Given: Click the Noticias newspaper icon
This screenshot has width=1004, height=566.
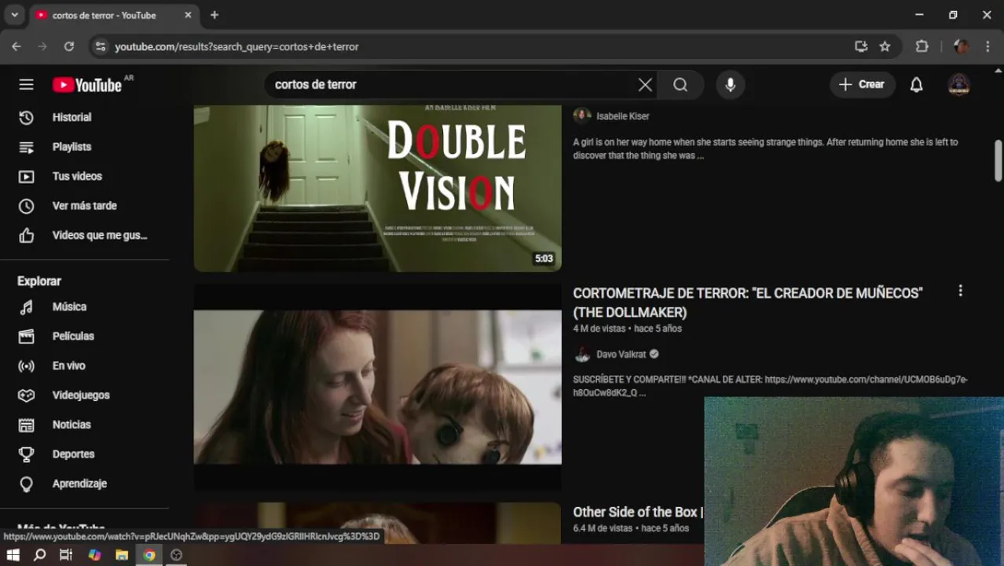Looking at the screenshot, I should point(26,424).
